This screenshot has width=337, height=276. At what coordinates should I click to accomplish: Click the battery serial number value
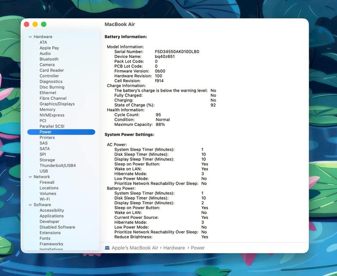pyautogui.click(x=177, y=52)
